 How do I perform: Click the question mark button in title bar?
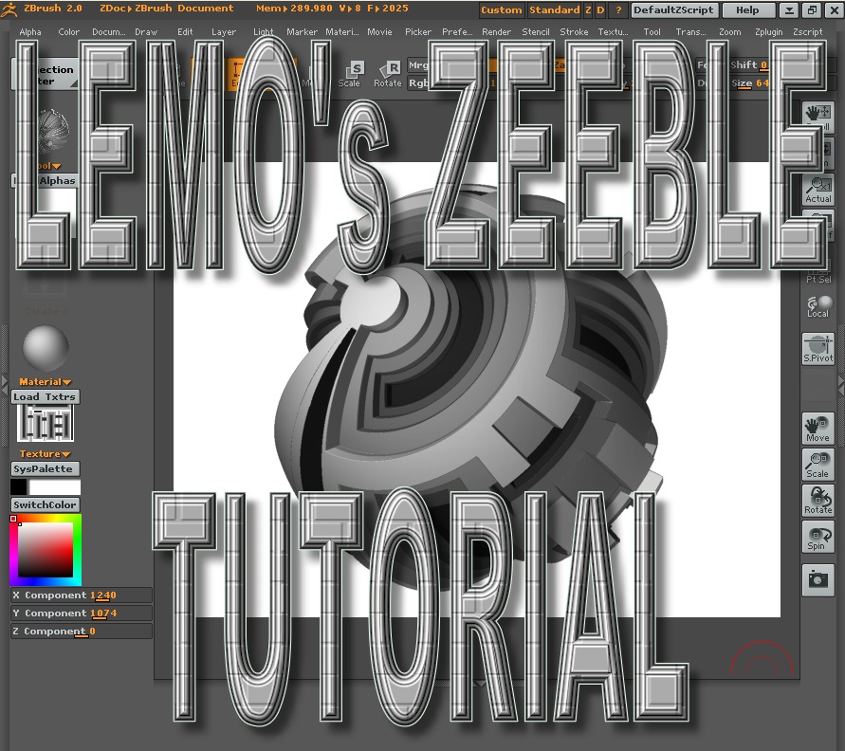click(618, 9)
